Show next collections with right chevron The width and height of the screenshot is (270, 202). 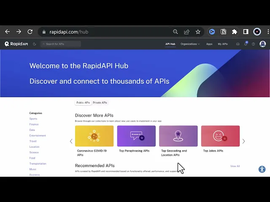click(x=243, y=141)
